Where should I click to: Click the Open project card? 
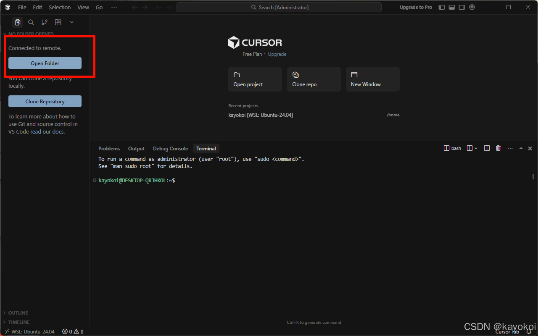pyautogui.click(x=255, y=79)
